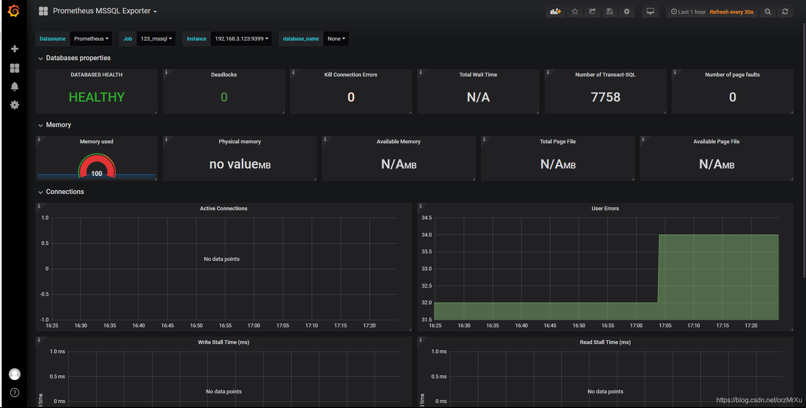This screenshot has width=806, height=408.
Task: Open the Kill Connection Errors title menu
Action: 351,75
